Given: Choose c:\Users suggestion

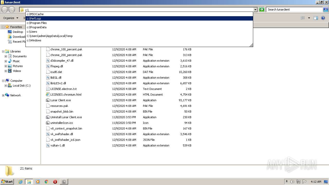Looking at the screenshot, I should point(139,32).
